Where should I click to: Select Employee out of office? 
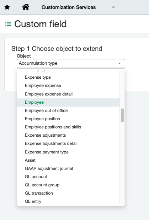pos(68,111)
